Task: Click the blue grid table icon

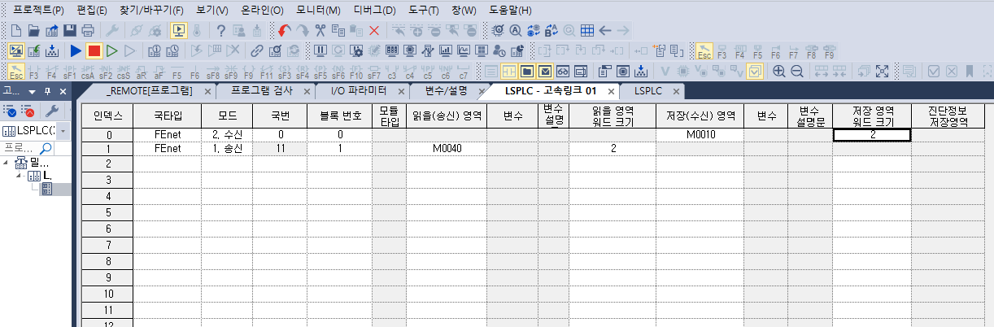Action: point(587,31)
